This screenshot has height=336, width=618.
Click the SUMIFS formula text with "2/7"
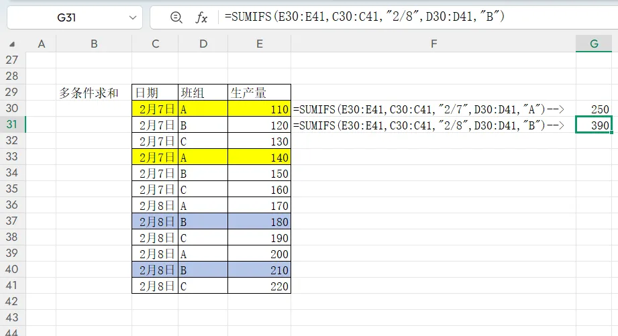pyautogui.click(x=428, y=109)
